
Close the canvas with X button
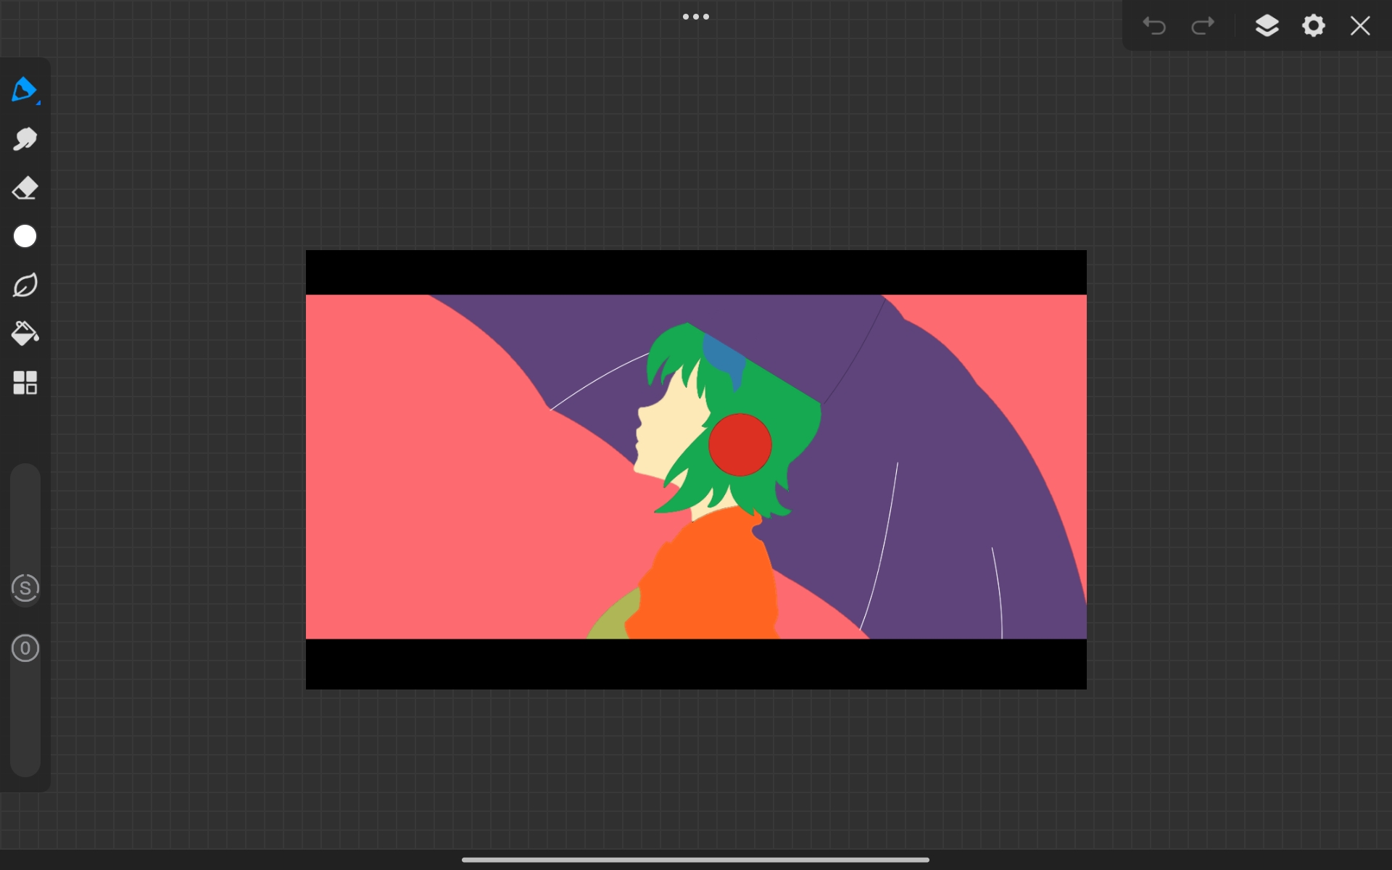tap(1360, 26)
